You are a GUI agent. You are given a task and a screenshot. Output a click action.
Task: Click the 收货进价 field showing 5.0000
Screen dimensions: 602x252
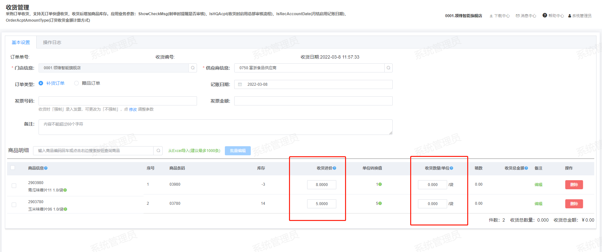(x=322, y=204)
